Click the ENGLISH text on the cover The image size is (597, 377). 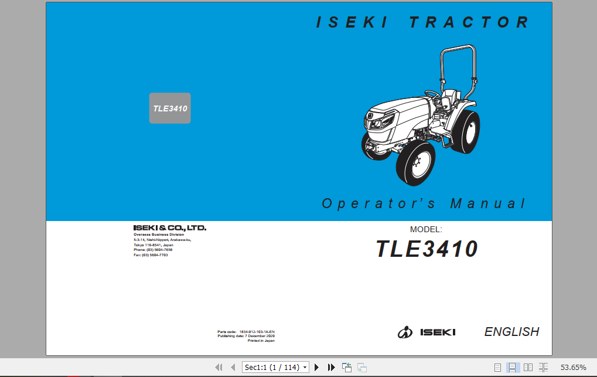tap(511, 332)
